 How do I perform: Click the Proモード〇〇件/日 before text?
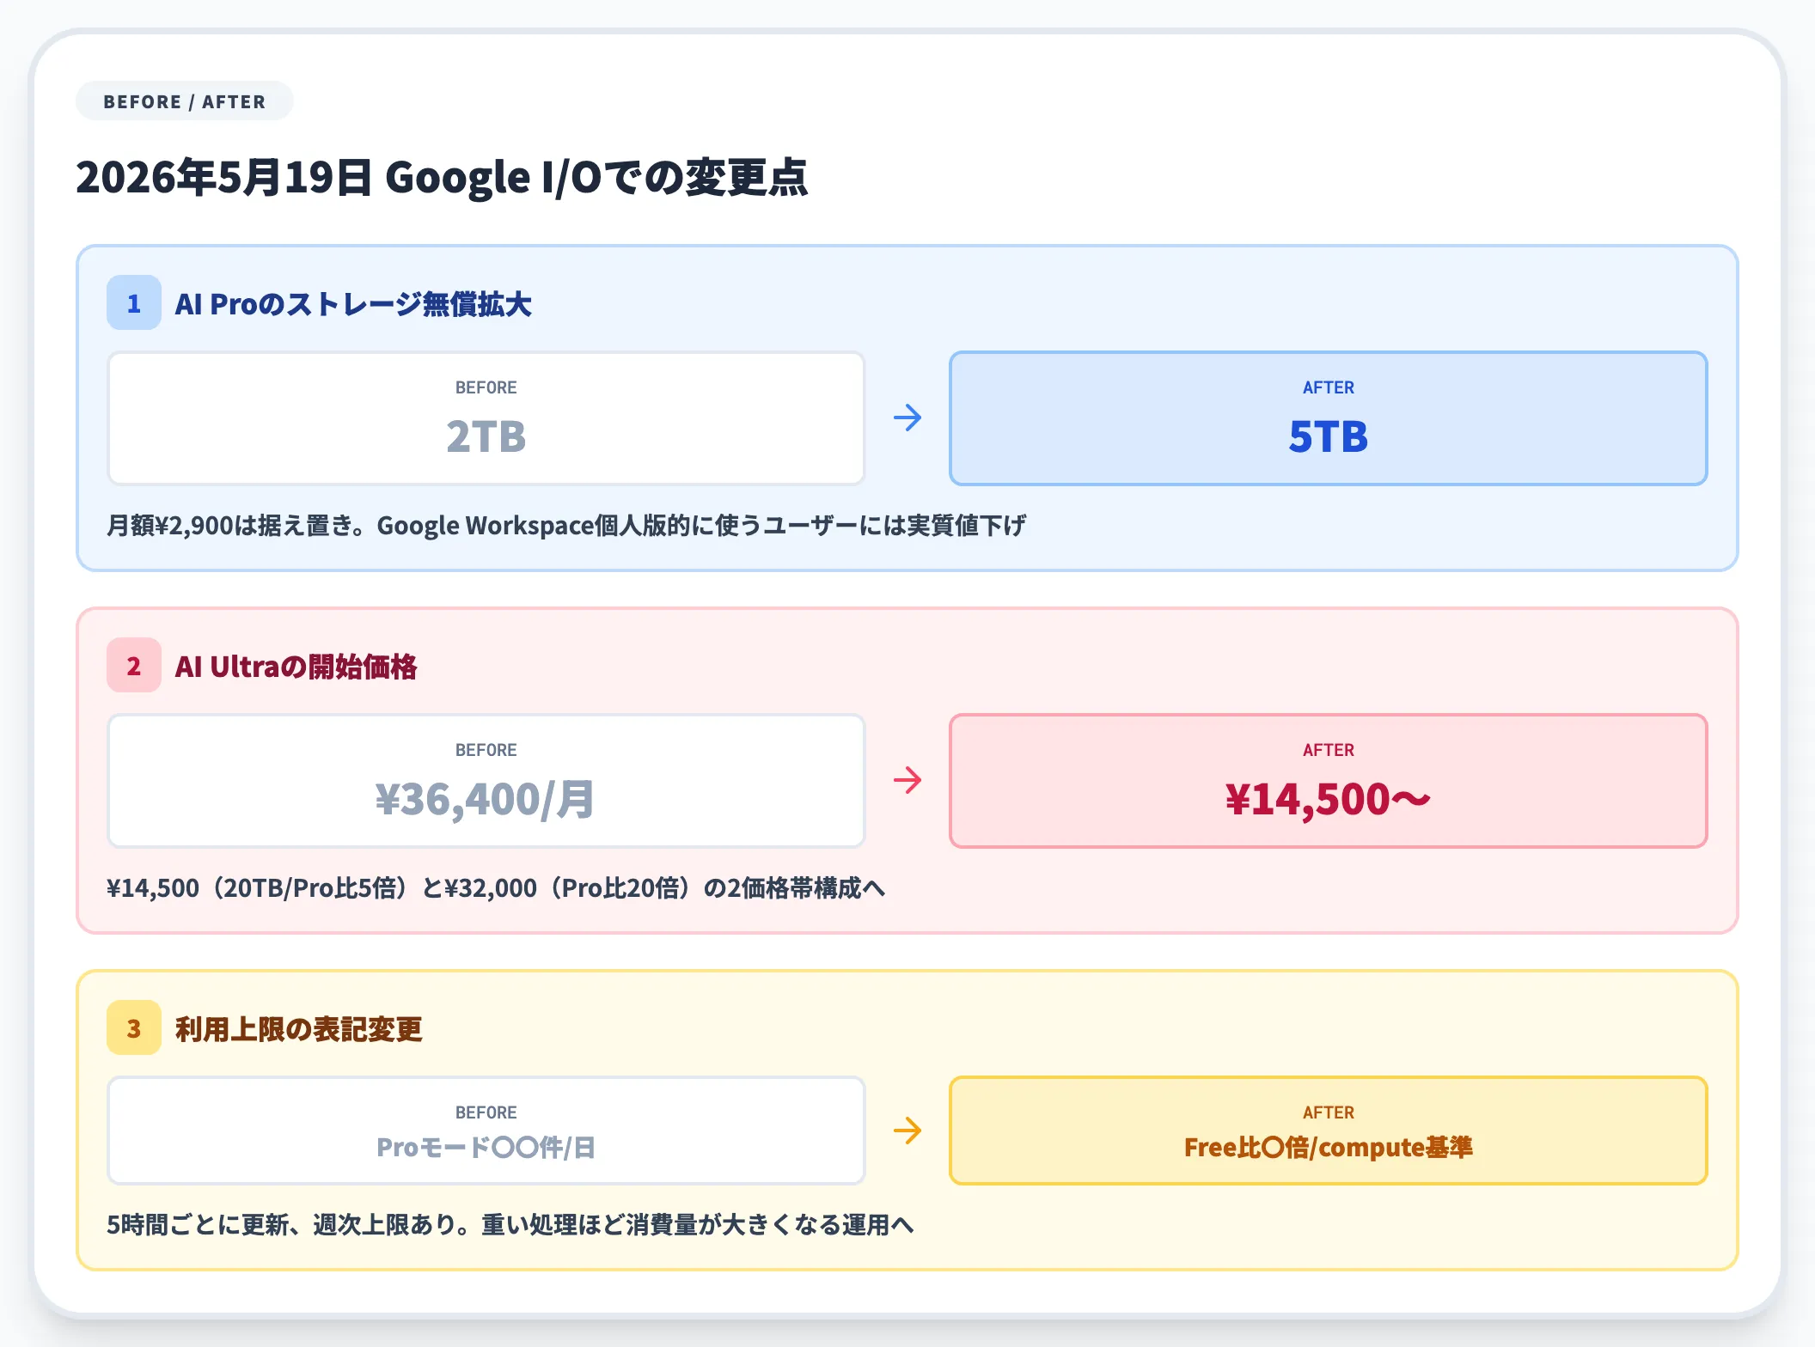click(x=486, y=1148)
